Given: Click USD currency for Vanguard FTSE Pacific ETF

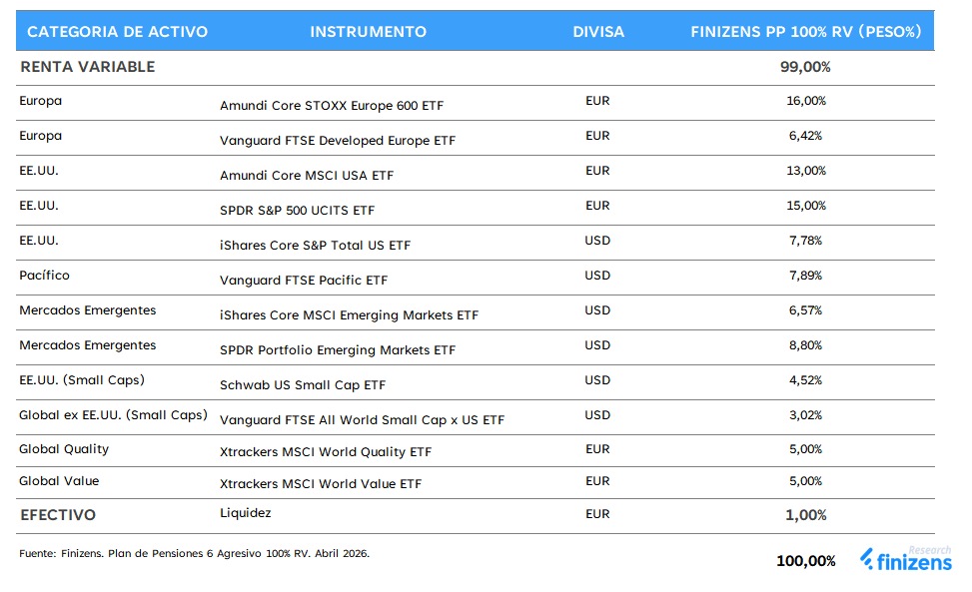Looking at the screenshot, I should point(597,276).
